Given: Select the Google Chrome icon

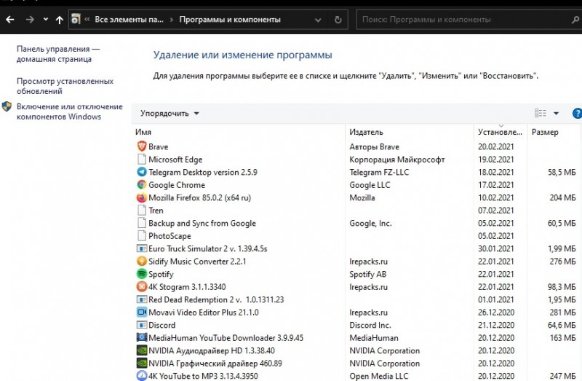Looking at the screenshot, I should pos(141,185).
